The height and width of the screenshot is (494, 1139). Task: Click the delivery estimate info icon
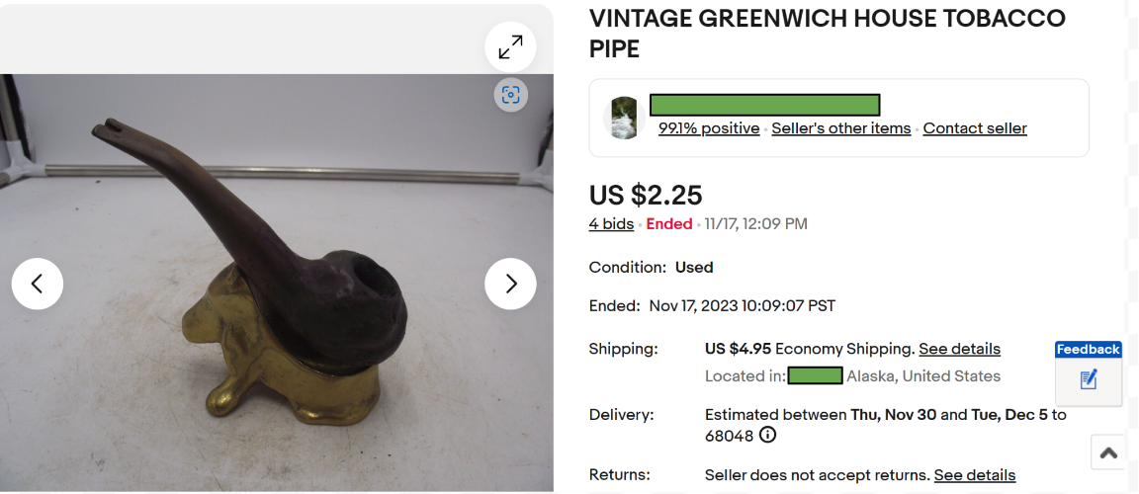(x=767, y=436)
